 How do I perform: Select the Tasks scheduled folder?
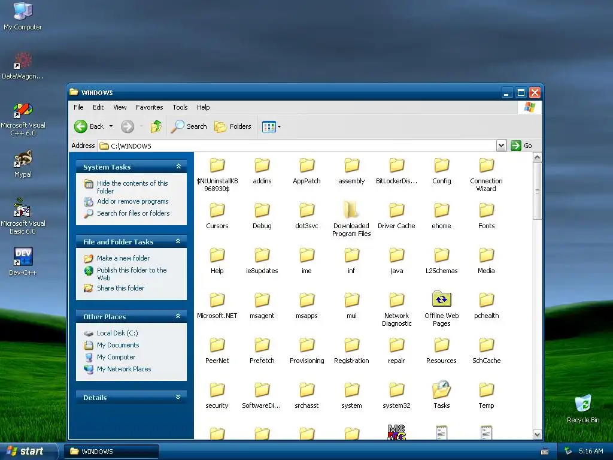(441, 395)
